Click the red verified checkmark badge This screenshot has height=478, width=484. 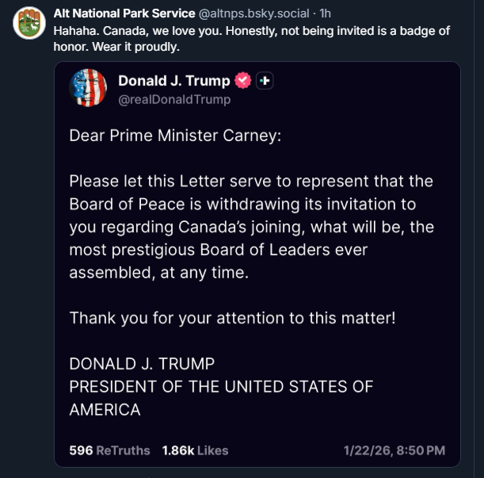click(x=243, y=81)
